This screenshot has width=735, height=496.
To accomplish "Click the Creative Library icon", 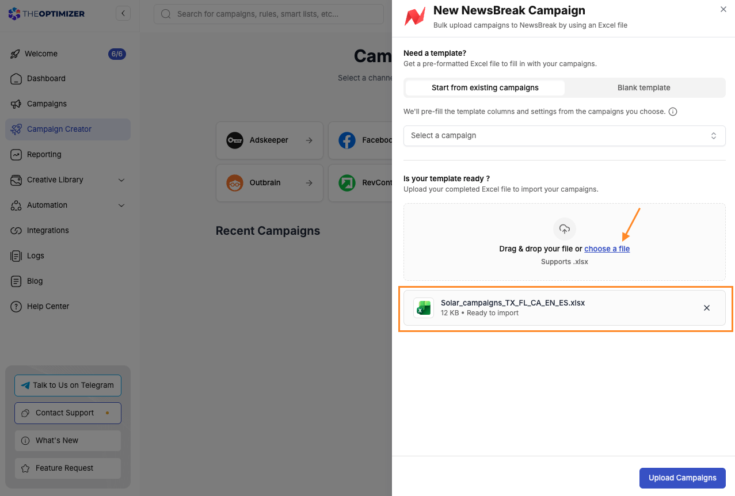I will pos(16,180).
